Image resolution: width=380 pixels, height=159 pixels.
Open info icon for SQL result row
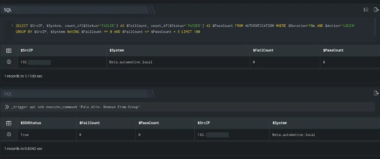(9, 62)
